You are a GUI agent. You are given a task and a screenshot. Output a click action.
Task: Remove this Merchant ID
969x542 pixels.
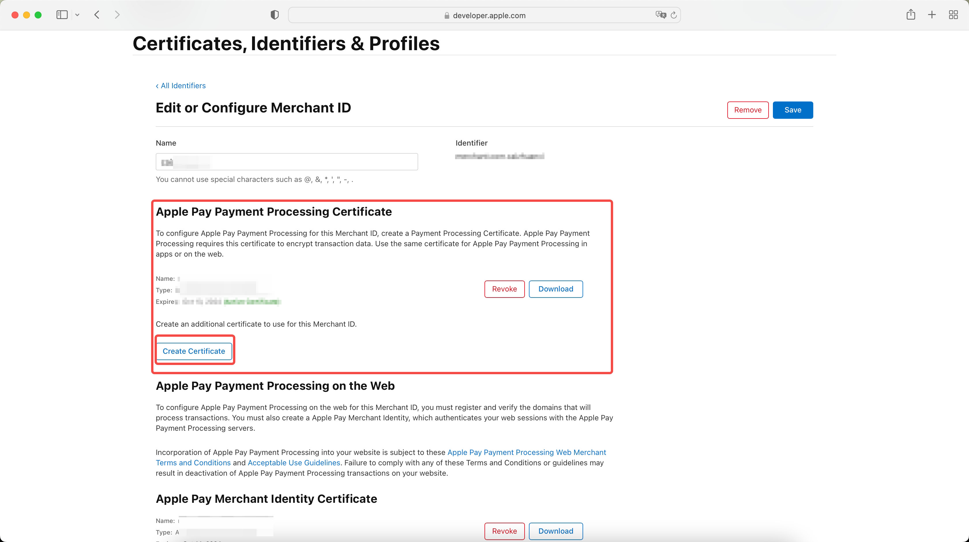[x=748, y=110]
